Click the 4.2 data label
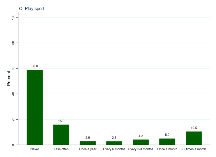This screenshot has height=157, width=216. coord(141,136)
